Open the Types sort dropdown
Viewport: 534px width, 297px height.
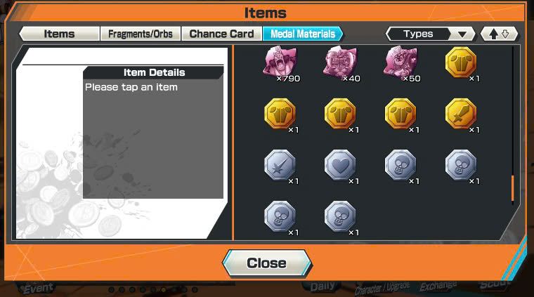click(430, 34)
